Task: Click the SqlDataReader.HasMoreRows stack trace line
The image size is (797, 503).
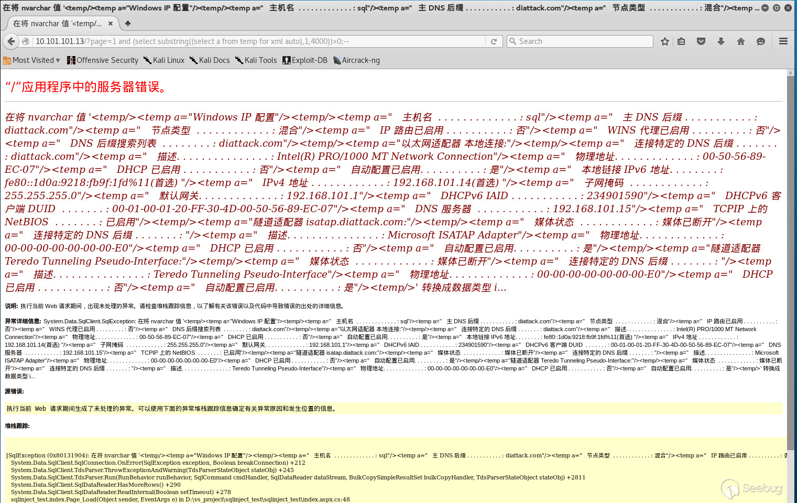Action: click(96, 485)
